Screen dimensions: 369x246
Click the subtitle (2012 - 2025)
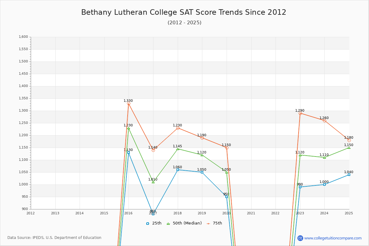(x=184, y=23)
